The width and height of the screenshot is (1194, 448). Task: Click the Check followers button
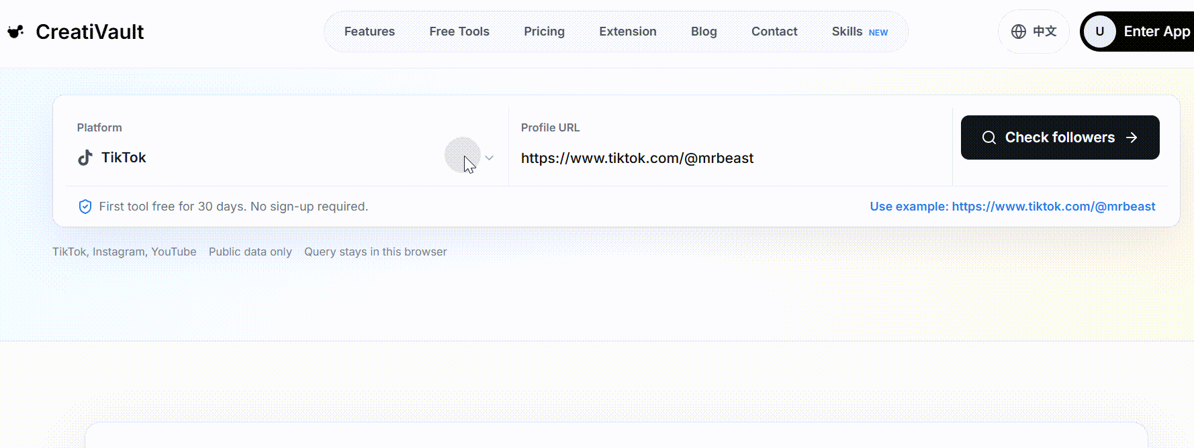tap(1060, 137)
